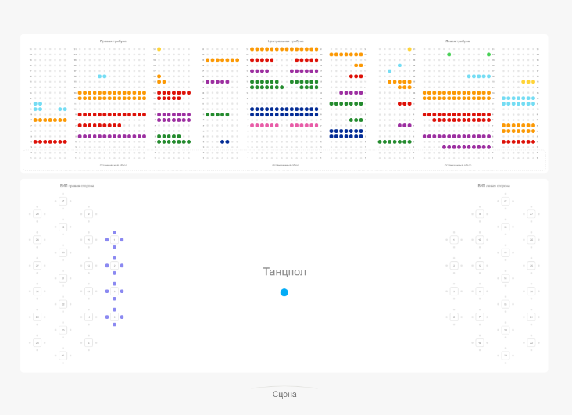The image size is (572, 415).
Task: Select first pink seat in Центральная трибуна
Action: pos(252,125)
